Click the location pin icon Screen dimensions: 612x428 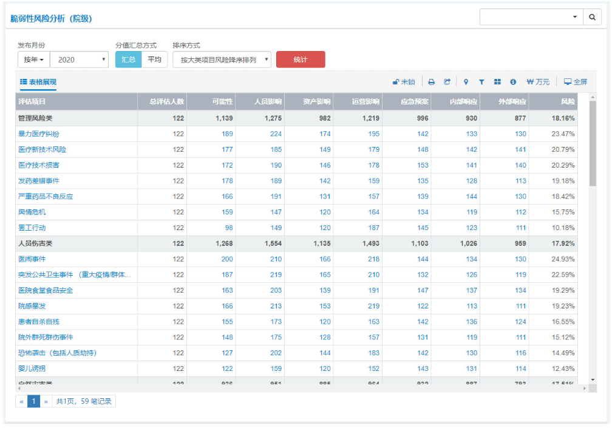(x=466, y=82)
